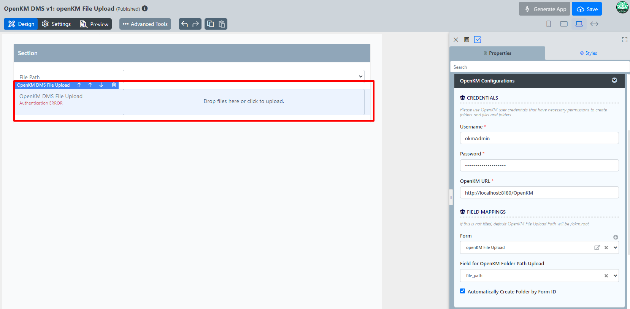Click the select-parent arrow on the OpenKM element bar

click(x=79, y=85)
